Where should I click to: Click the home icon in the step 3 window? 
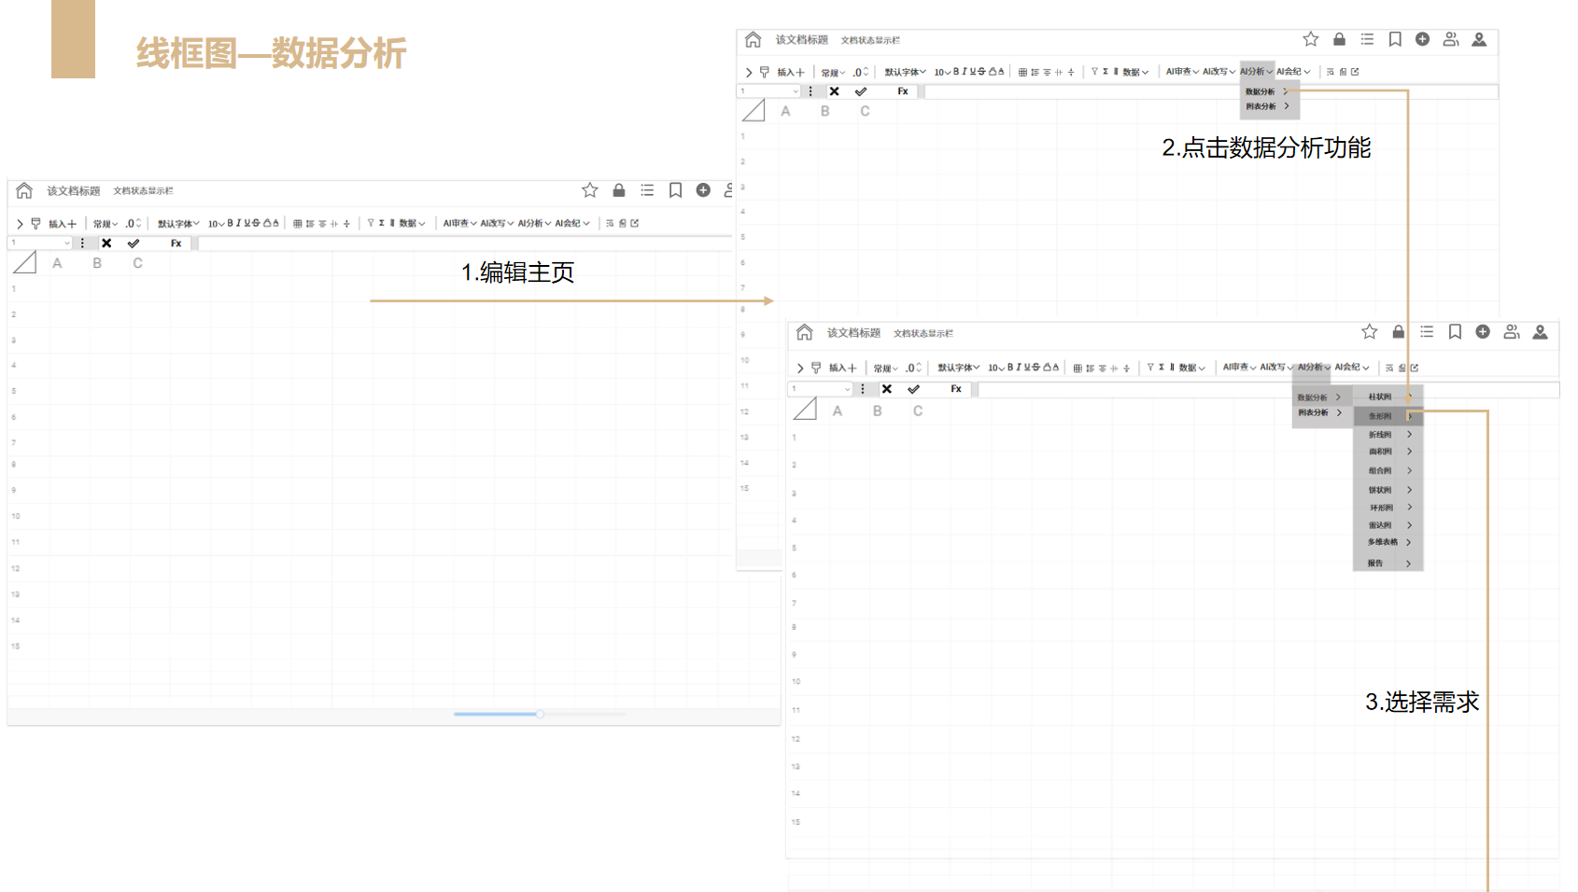805,332
